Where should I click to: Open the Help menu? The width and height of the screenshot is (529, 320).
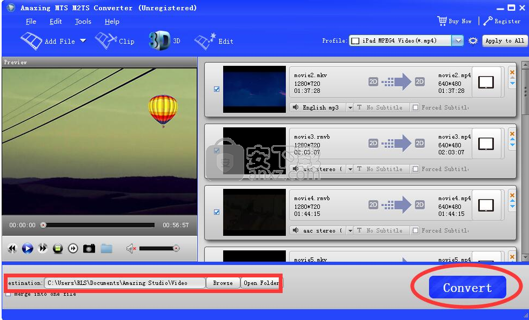pyautogui.click(x=111, y=22)
